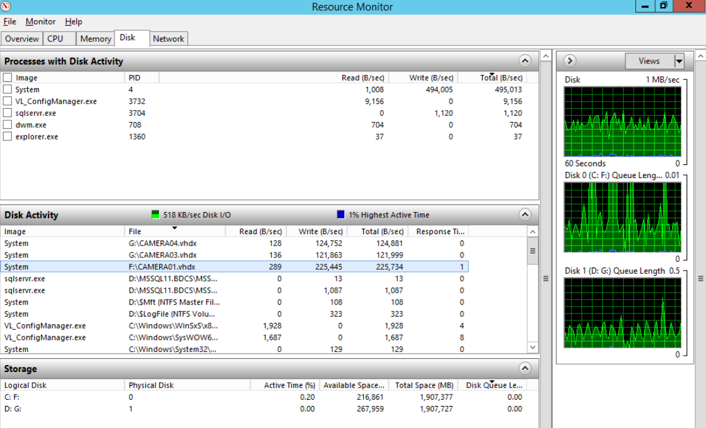706x428 pixels.
Task: Click the Views button
Action: (x=649, y=61)
